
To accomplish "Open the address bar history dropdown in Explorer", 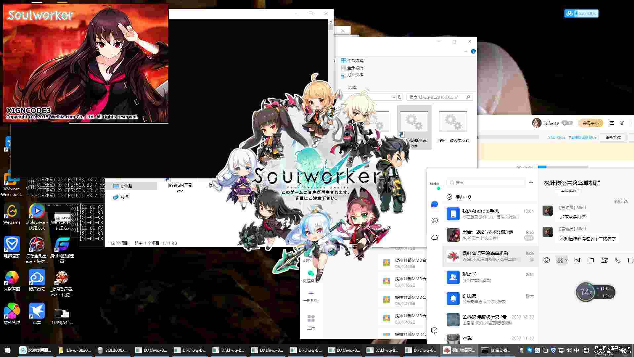I will coord(394,97).
